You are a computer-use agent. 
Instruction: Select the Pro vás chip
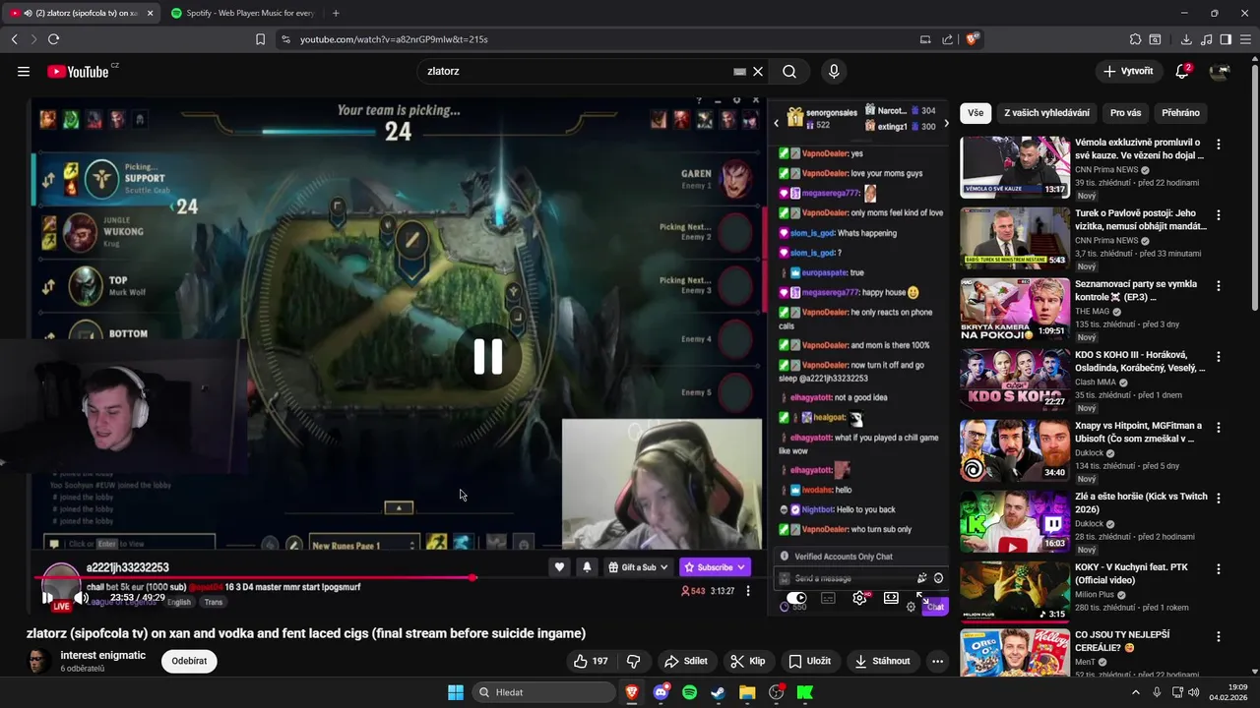1125,113
